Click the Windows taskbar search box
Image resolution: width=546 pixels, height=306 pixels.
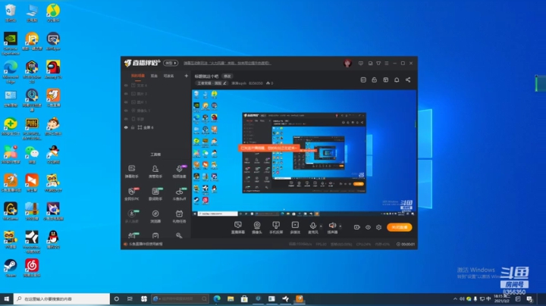click(x=61, y=298)
